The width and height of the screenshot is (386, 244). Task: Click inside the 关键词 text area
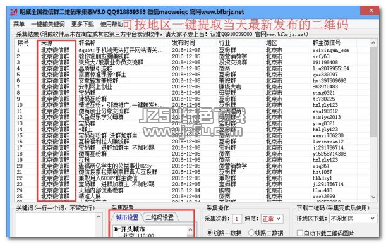click(56, 224)
